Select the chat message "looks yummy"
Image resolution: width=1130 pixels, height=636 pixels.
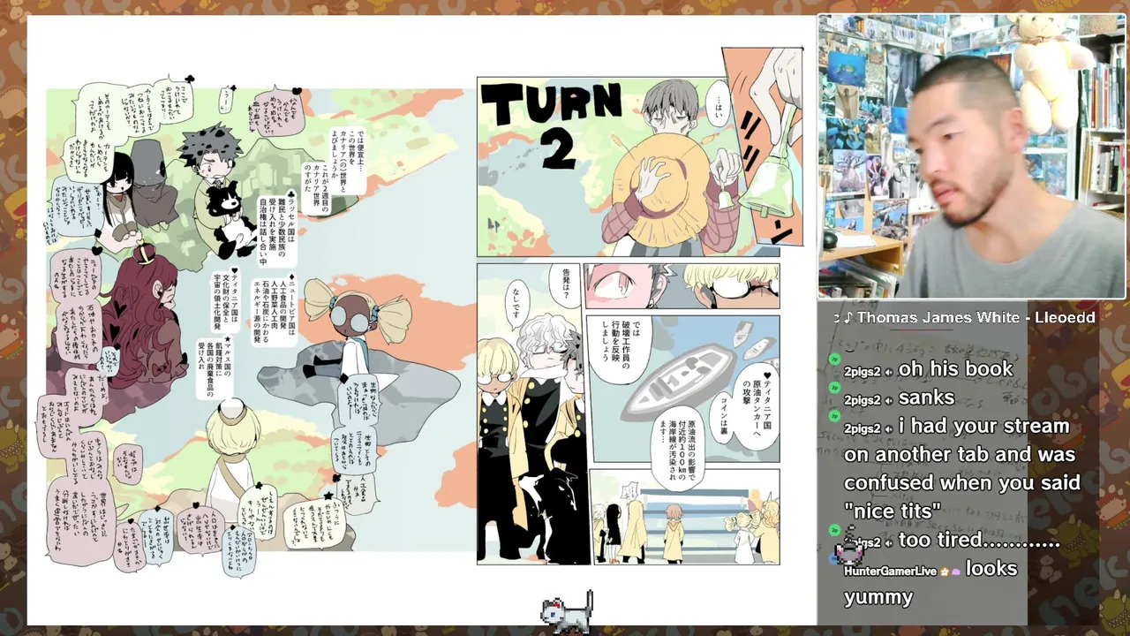930,582
